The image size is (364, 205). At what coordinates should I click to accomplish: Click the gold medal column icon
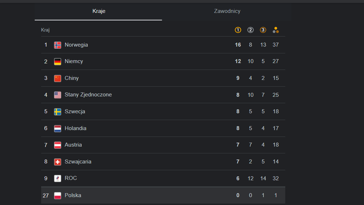click(238, 30)
